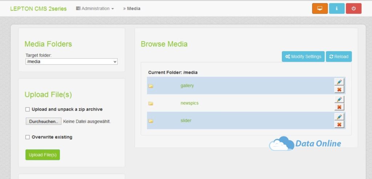The width and height of the screenshot is (372, 179).
Task: Click the Modify Settings button
Action: 303,56
